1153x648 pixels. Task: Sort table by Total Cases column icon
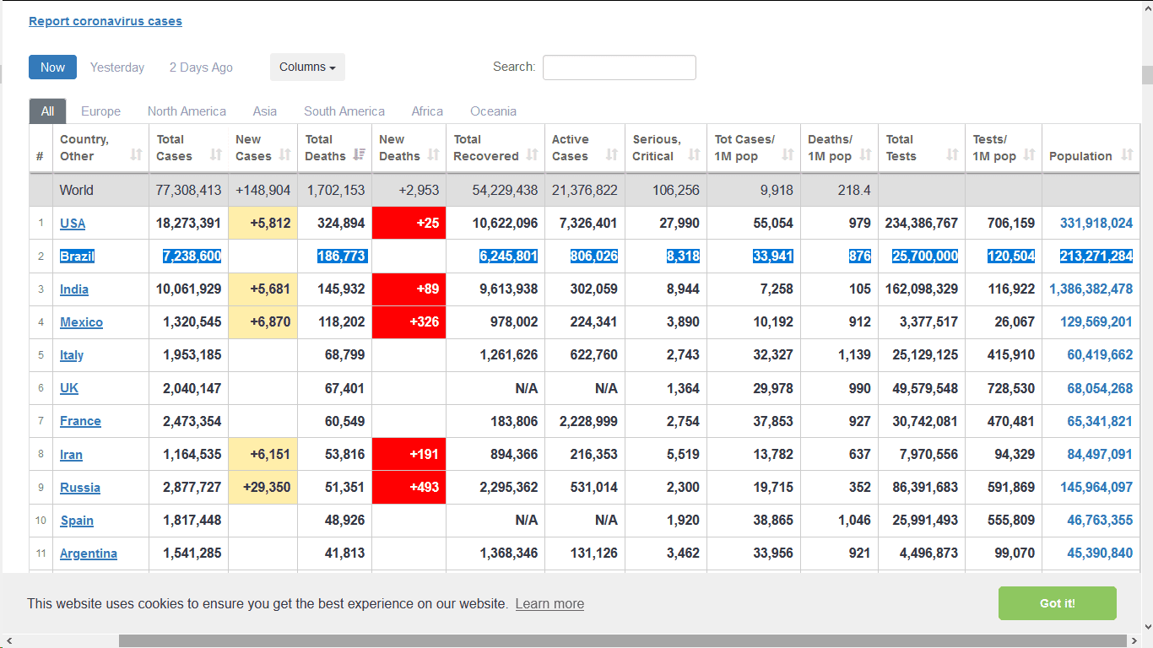(215, 155)
